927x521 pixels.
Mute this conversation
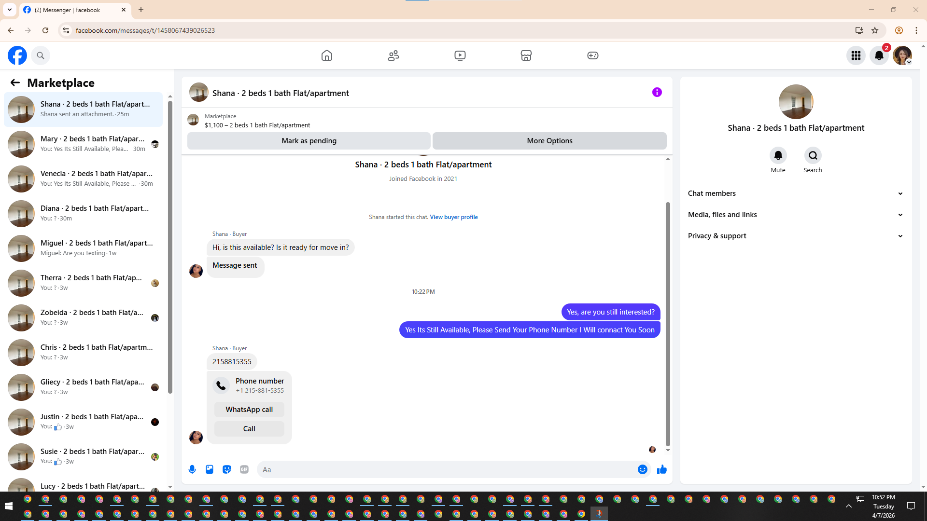[x=778, y=155]
